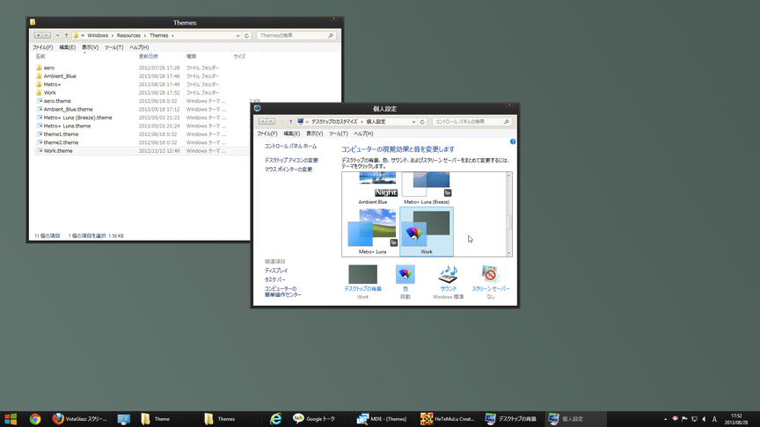760x427 pixels.
Task: Open ファイル(F) menu in 個人設定 window
Action: click(267, 134)
